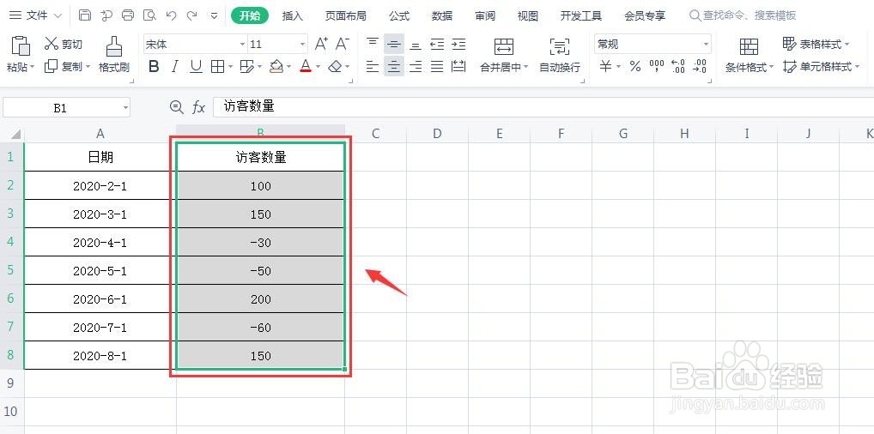This screenshot has width=874, height=434.
Task: Align cell content to vertical middle
Action: [394, 44]
